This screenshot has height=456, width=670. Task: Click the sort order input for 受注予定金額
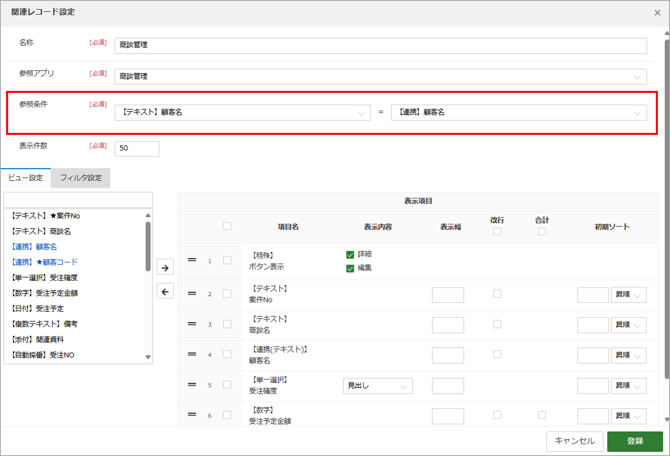point(593,416)
